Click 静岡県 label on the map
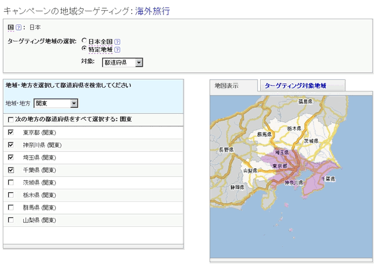377x270 pixels. pyautogui.click(x=238, y=187)
